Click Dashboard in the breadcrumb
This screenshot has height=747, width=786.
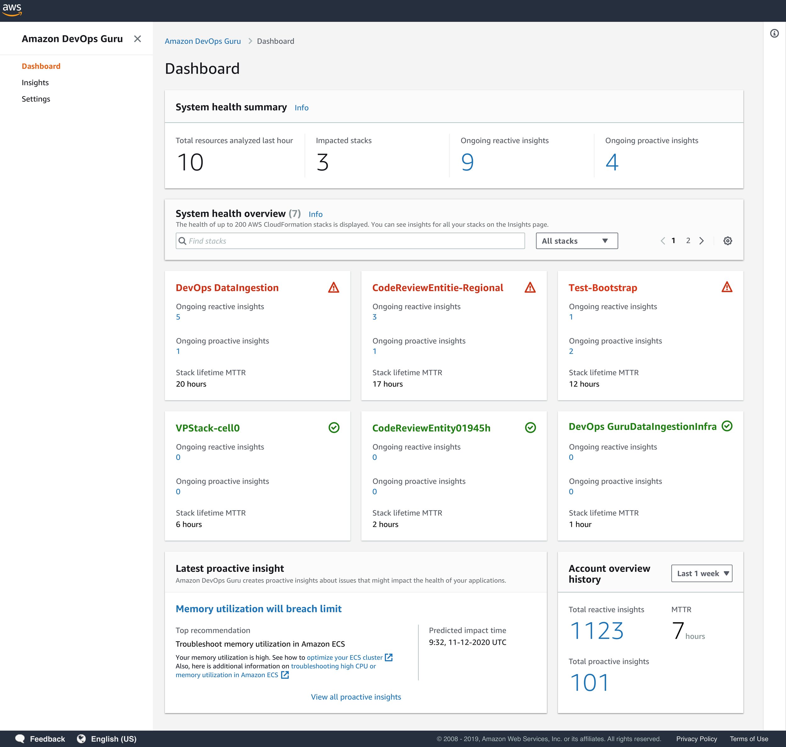(275, 41)
